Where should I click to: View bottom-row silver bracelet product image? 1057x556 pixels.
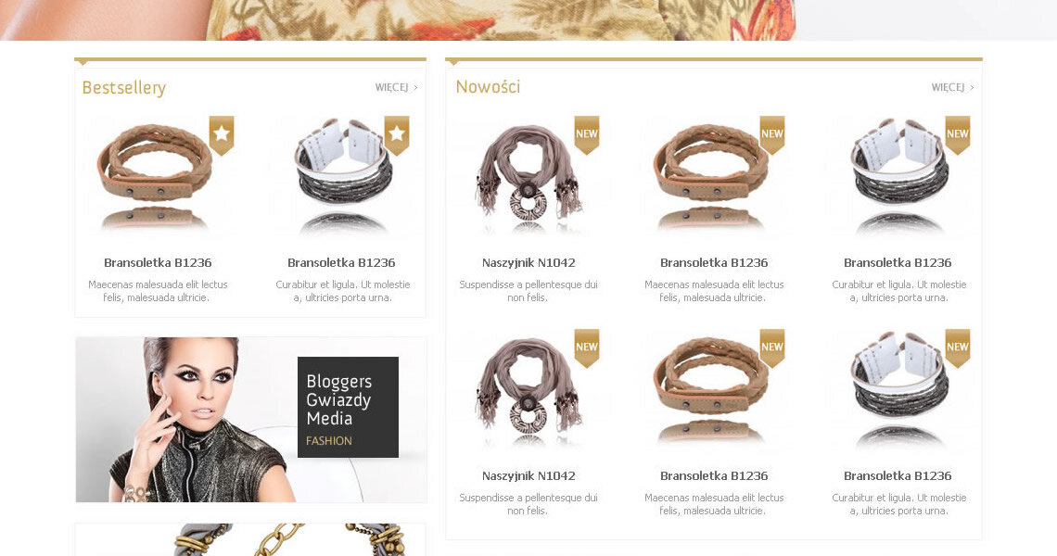898,389
